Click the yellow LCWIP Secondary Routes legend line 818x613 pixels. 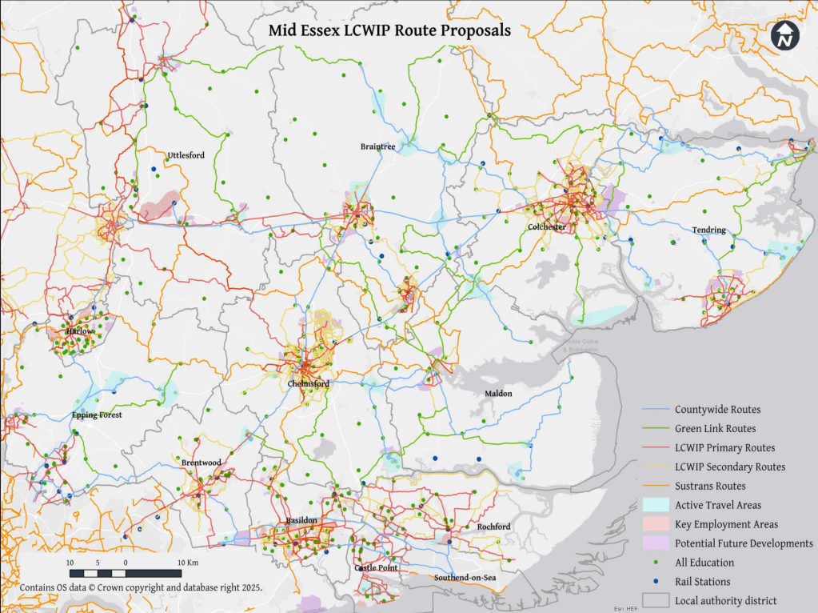[x=656, y=467]
